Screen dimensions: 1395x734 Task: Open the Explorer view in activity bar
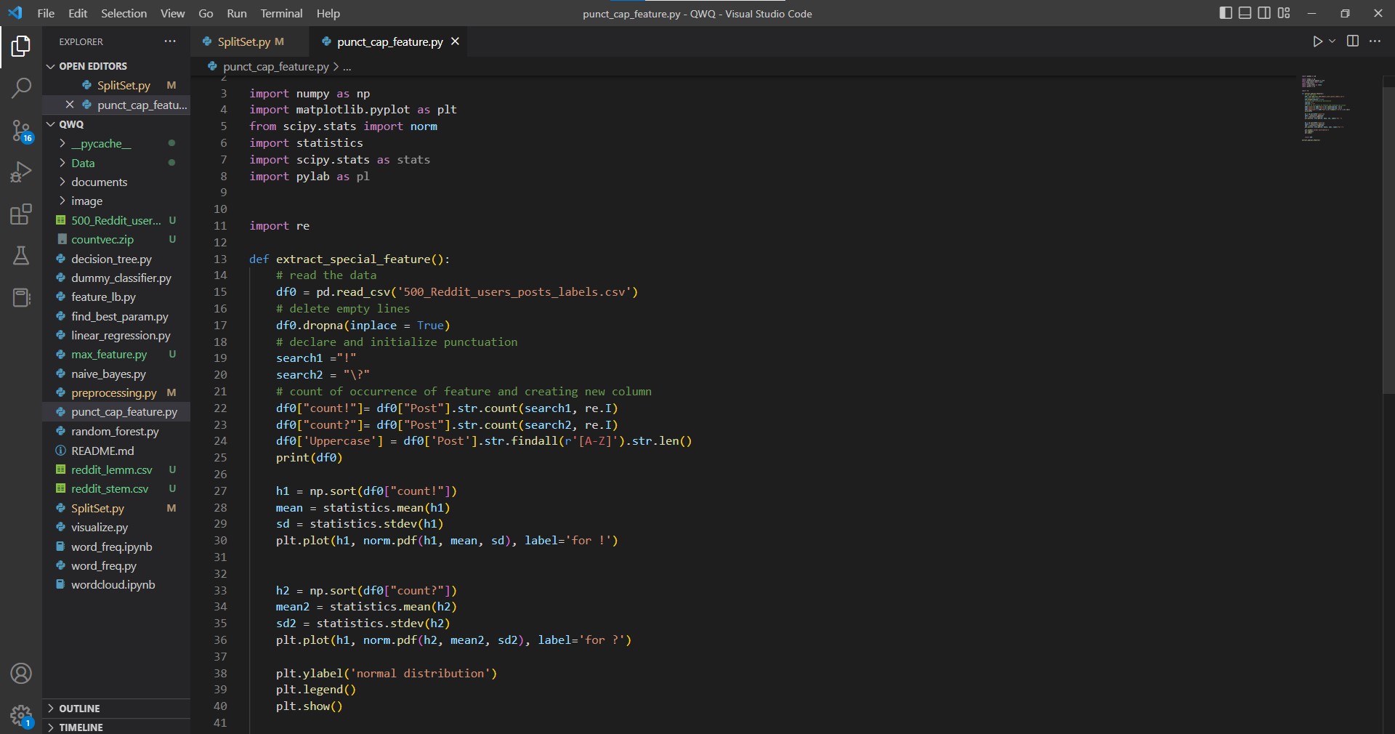click(x=21, y=47)
